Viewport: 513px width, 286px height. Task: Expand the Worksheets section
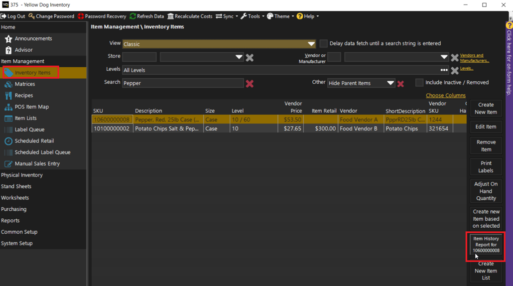15,198
